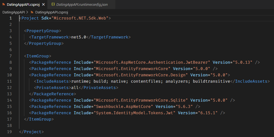Image resolution: width=274 pixels, height=137 pixels.
Task: Open the DatingAppAPI.runtimeconfig.json tab
Action: point(81,4)
